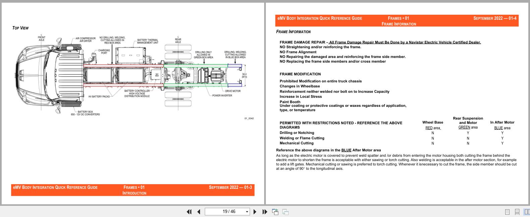Switch to single page layout

click(x=507, y=212)
